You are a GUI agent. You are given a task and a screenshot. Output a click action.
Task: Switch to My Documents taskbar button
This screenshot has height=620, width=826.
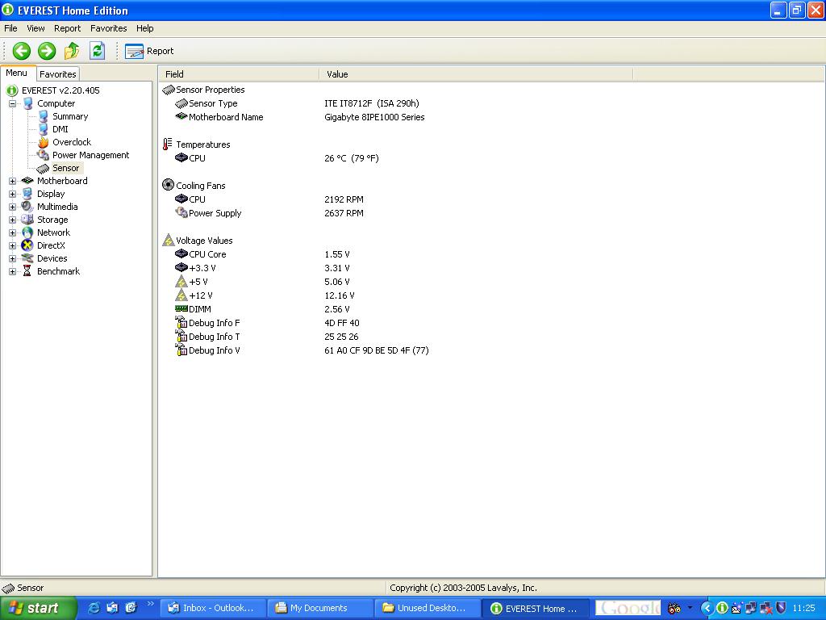coord(319,609)
